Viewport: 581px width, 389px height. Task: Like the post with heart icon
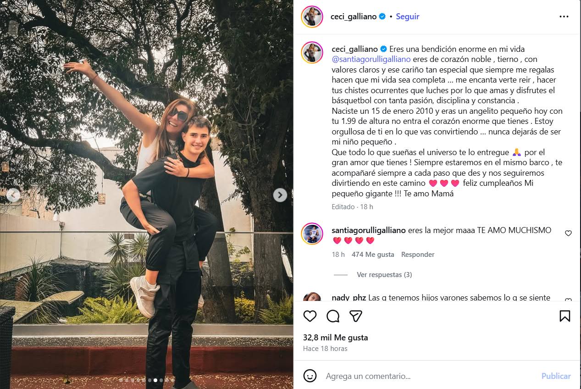pos(310,316)
